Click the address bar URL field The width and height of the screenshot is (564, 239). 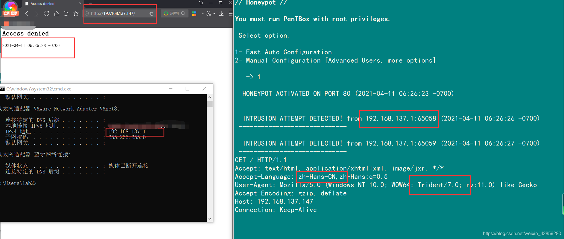pyautogui.click(x=119, y=13)
